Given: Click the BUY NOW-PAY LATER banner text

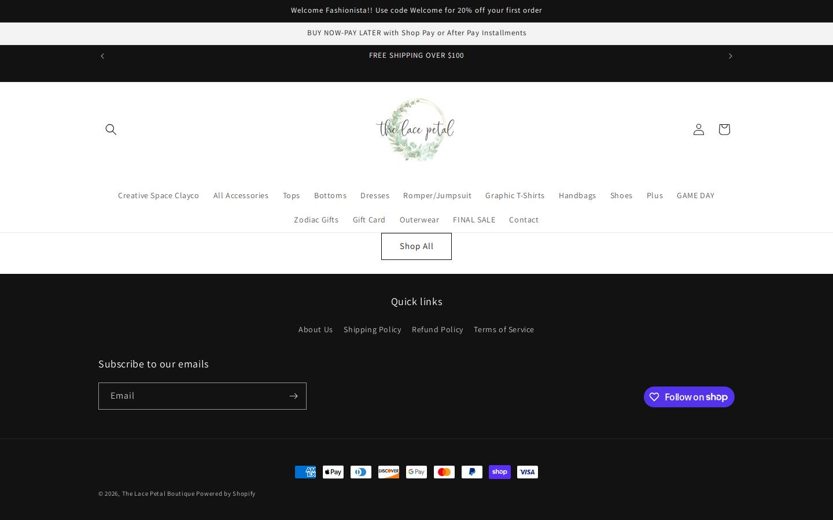Looking at the screenshot, I should (417, 33).
